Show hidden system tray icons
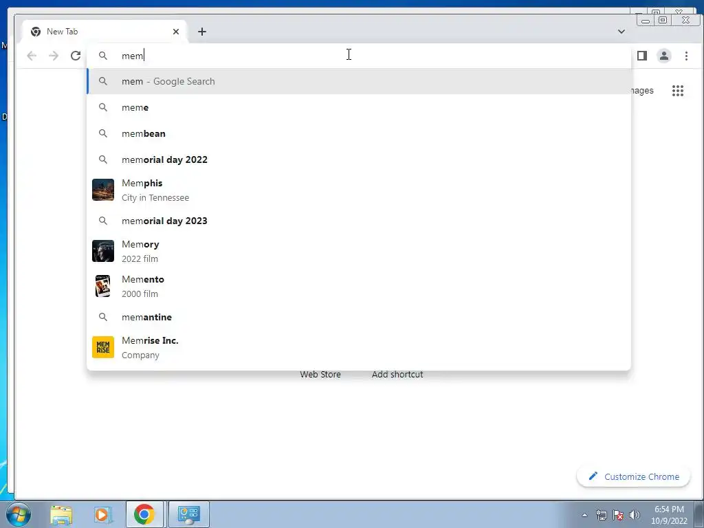 584,515
